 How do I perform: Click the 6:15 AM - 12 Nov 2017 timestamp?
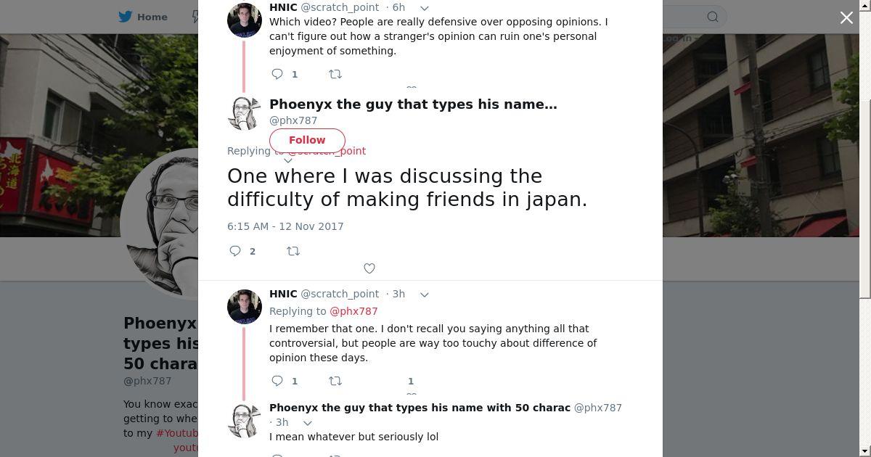(x=285, y=226)
